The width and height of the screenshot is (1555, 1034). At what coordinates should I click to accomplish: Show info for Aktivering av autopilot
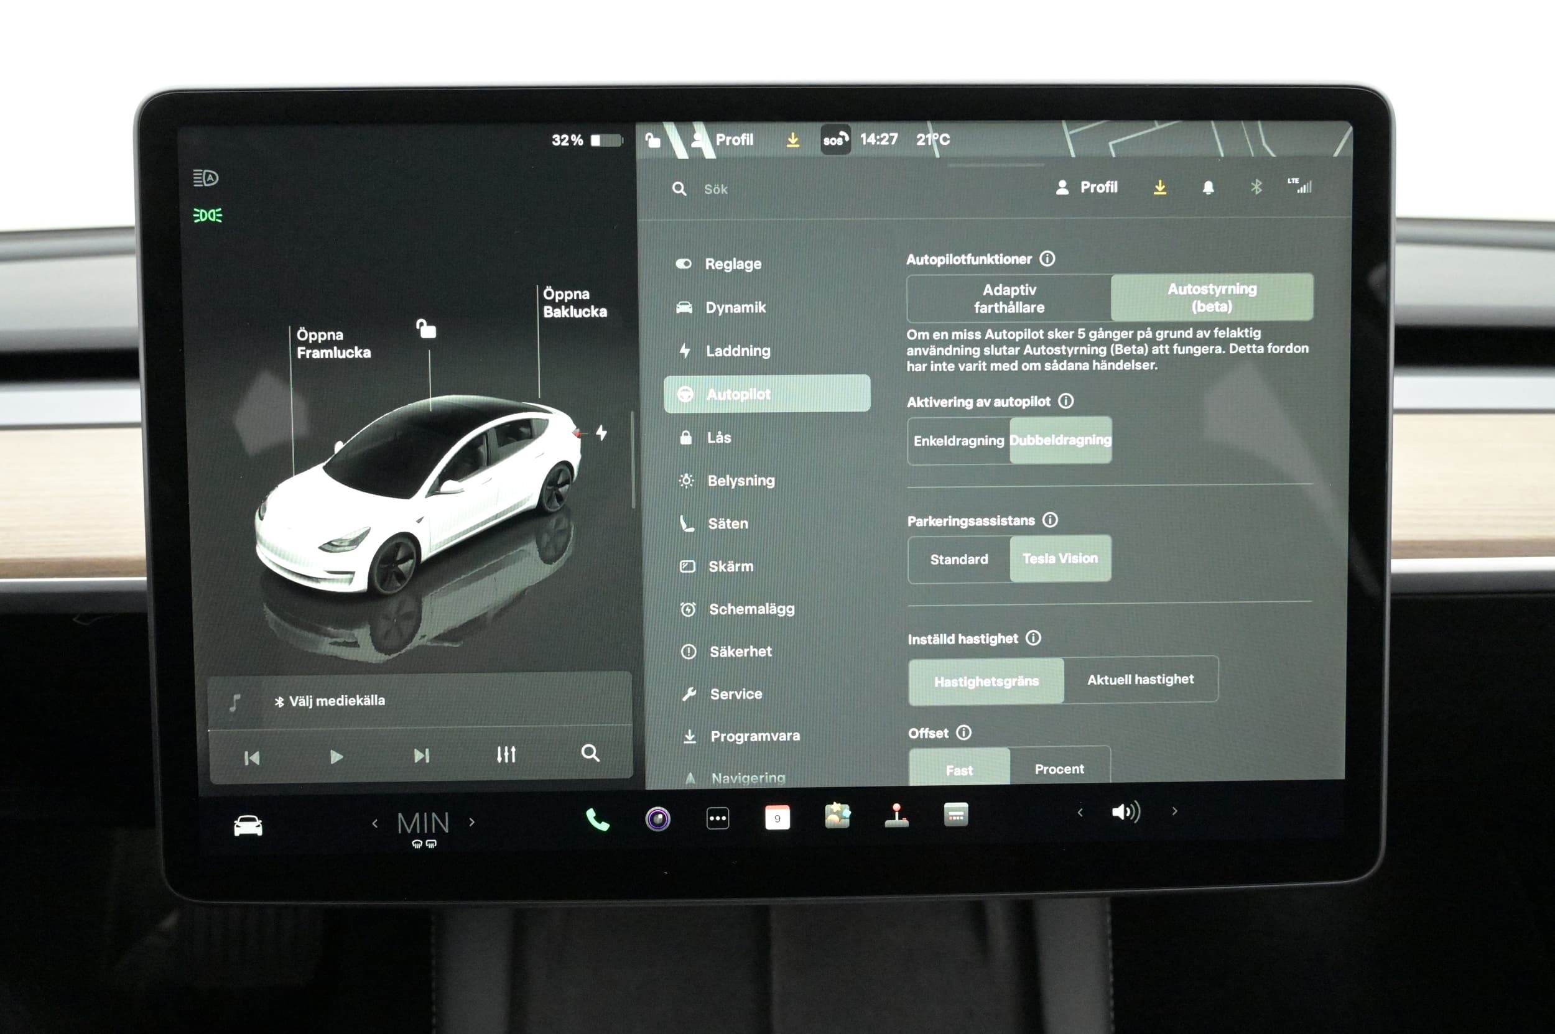(1065, 401)
